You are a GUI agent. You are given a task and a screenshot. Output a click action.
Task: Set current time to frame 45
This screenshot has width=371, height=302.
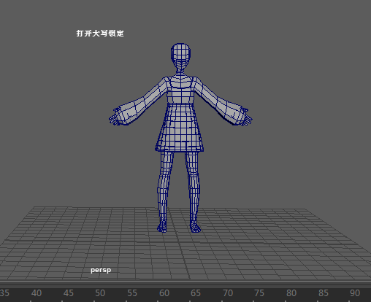point(68,293)
